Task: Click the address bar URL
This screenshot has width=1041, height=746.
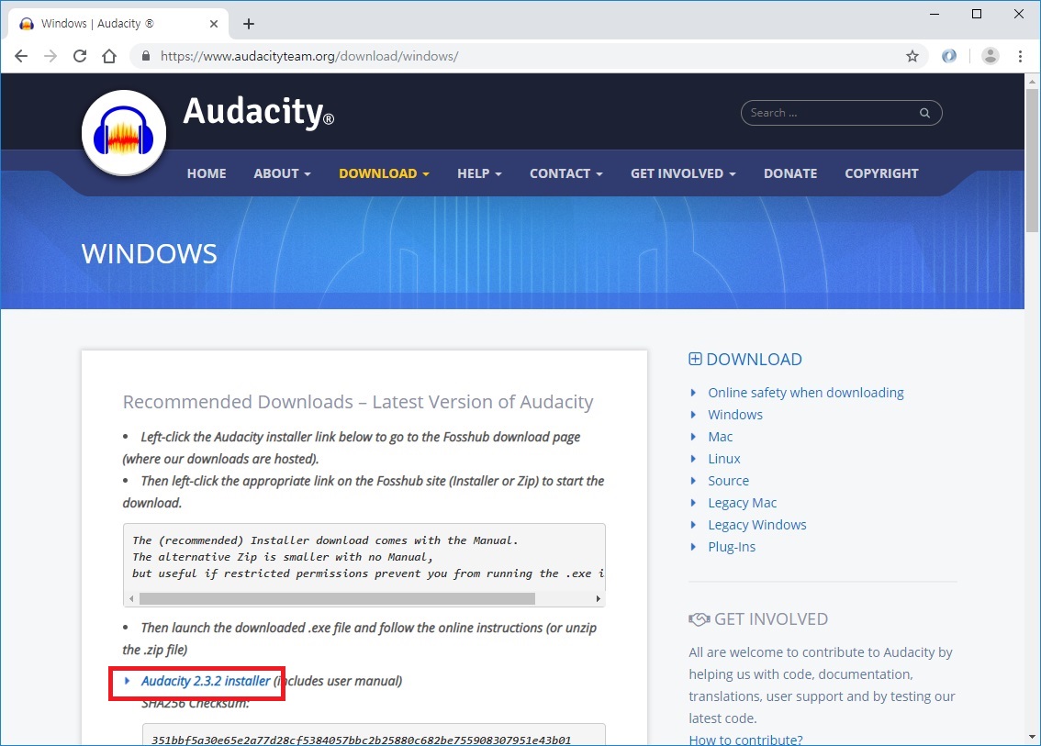Action: [x=309, y=56]
